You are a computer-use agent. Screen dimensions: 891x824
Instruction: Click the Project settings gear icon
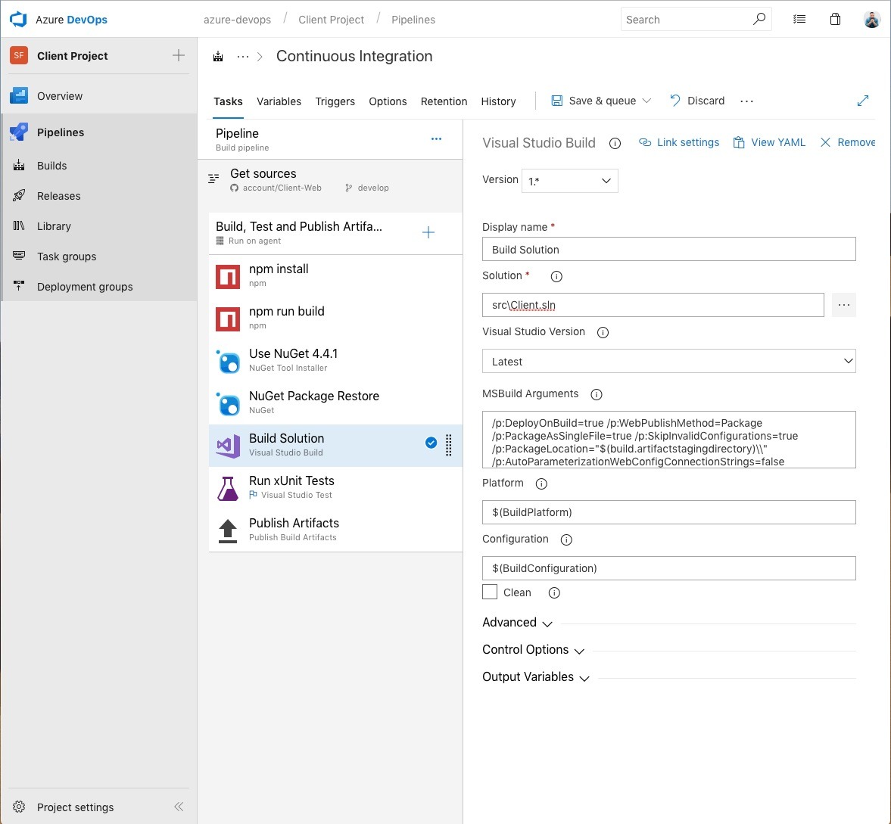(x=20, y=807)
